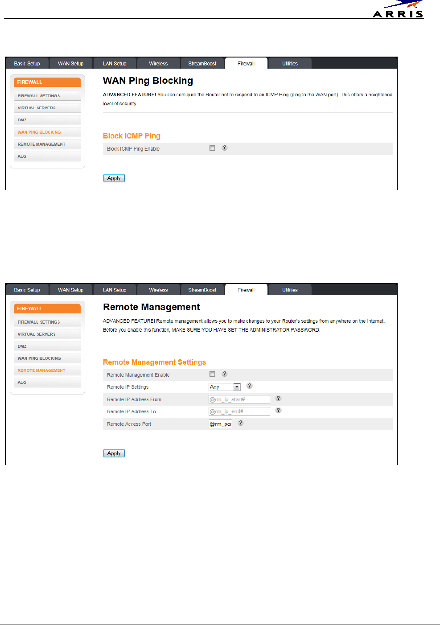The image size is (440, 625).
Task: Click the Remote Access Port field
Action: point(220,424)
